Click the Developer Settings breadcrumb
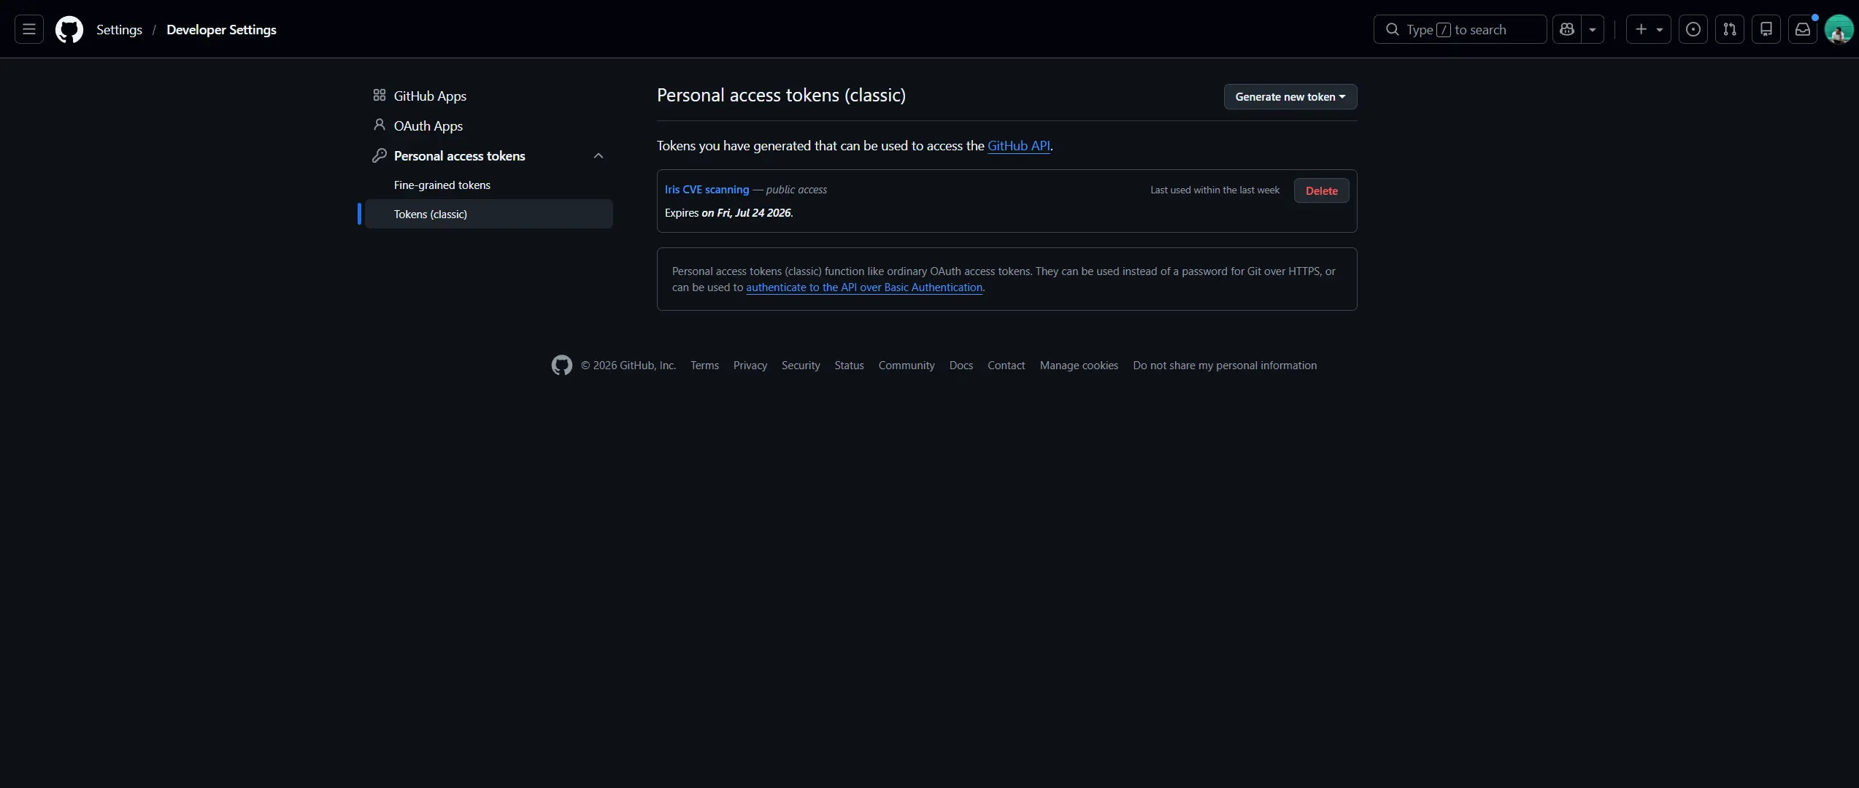 221,30
